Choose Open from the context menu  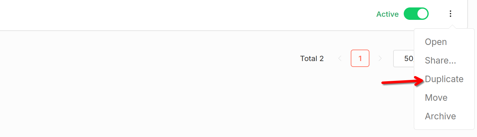click(x=436, y=42)
